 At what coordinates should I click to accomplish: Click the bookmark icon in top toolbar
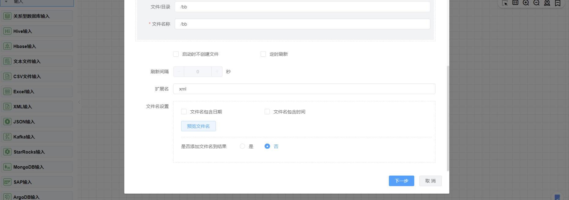point(558,3)
